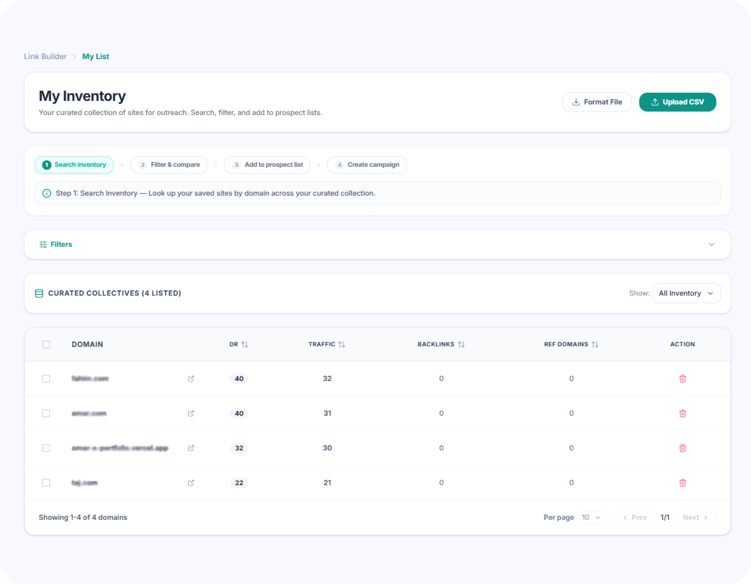
Task: Open external link for the traffic 21 row
Action: tap(191, 483)
